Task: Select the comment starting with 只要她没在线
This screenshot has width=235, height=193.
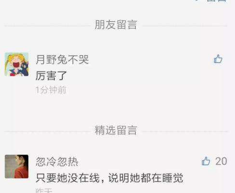Action: point(109,178)
